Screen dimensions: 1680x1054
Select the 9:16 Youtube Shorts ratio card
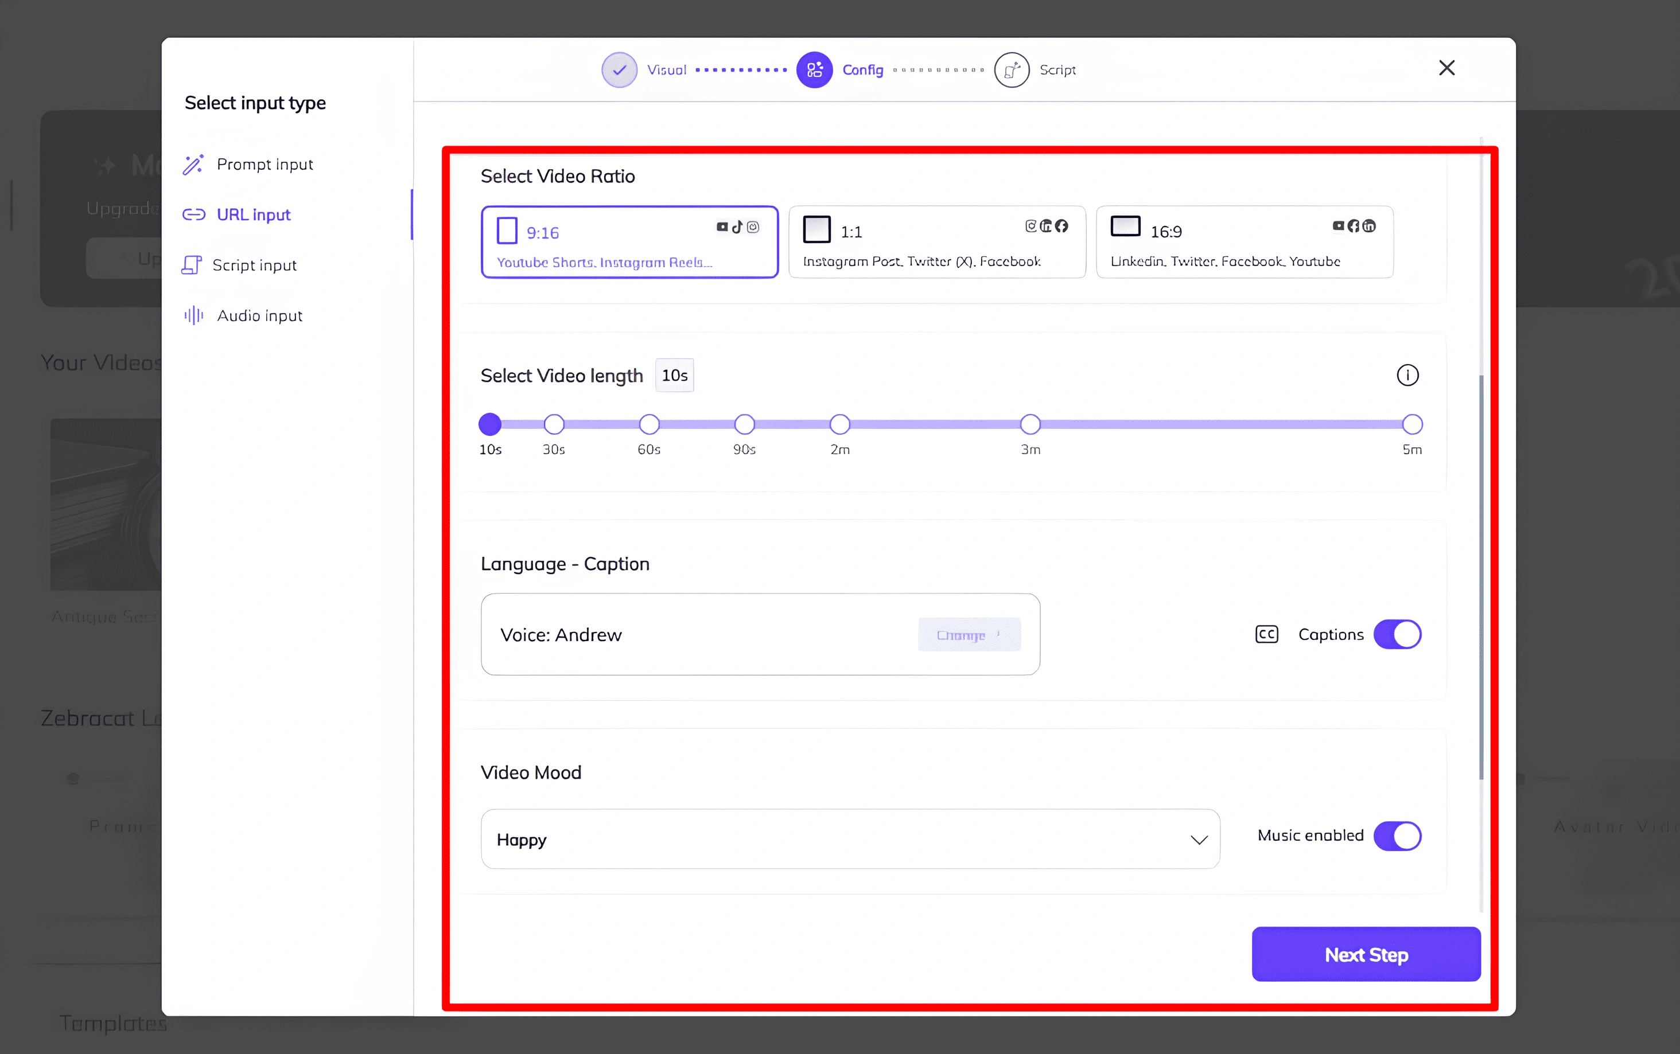click(630, 242)
